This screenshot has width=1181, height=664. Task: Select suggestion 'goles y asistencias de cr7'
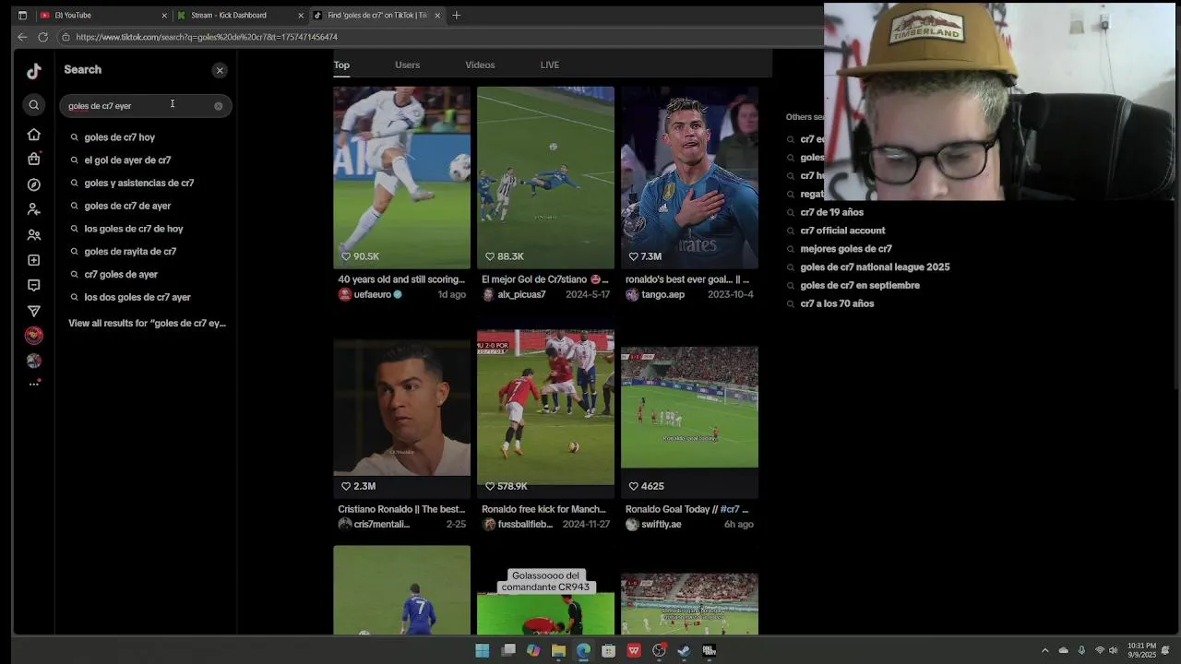pos(139,183)
